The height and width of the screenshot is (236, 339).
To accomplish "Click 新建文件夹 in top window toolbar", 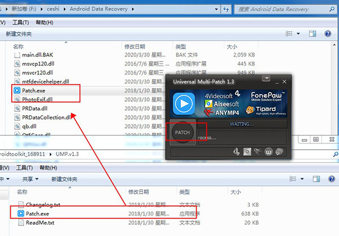I will 19,34.
